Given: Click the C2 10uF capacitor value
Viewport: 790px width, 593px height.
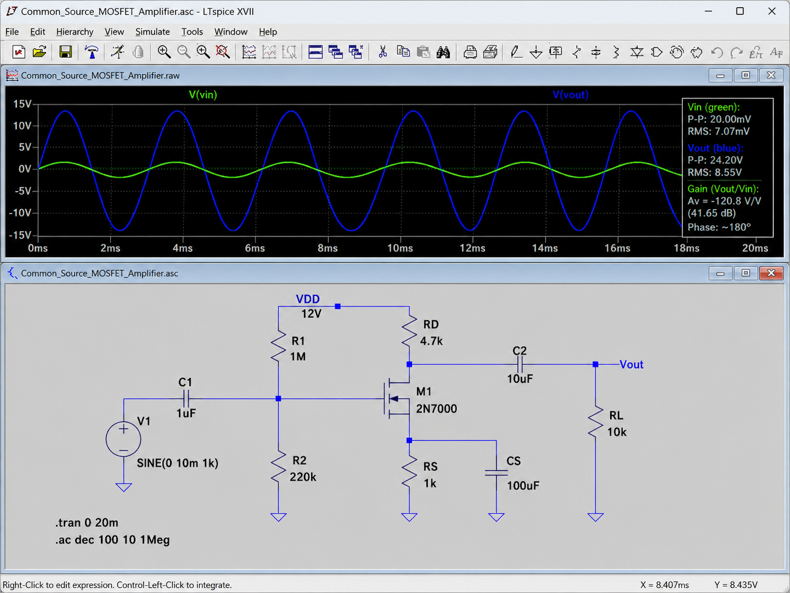Looking at the screenshot, I should coord(520,378).
